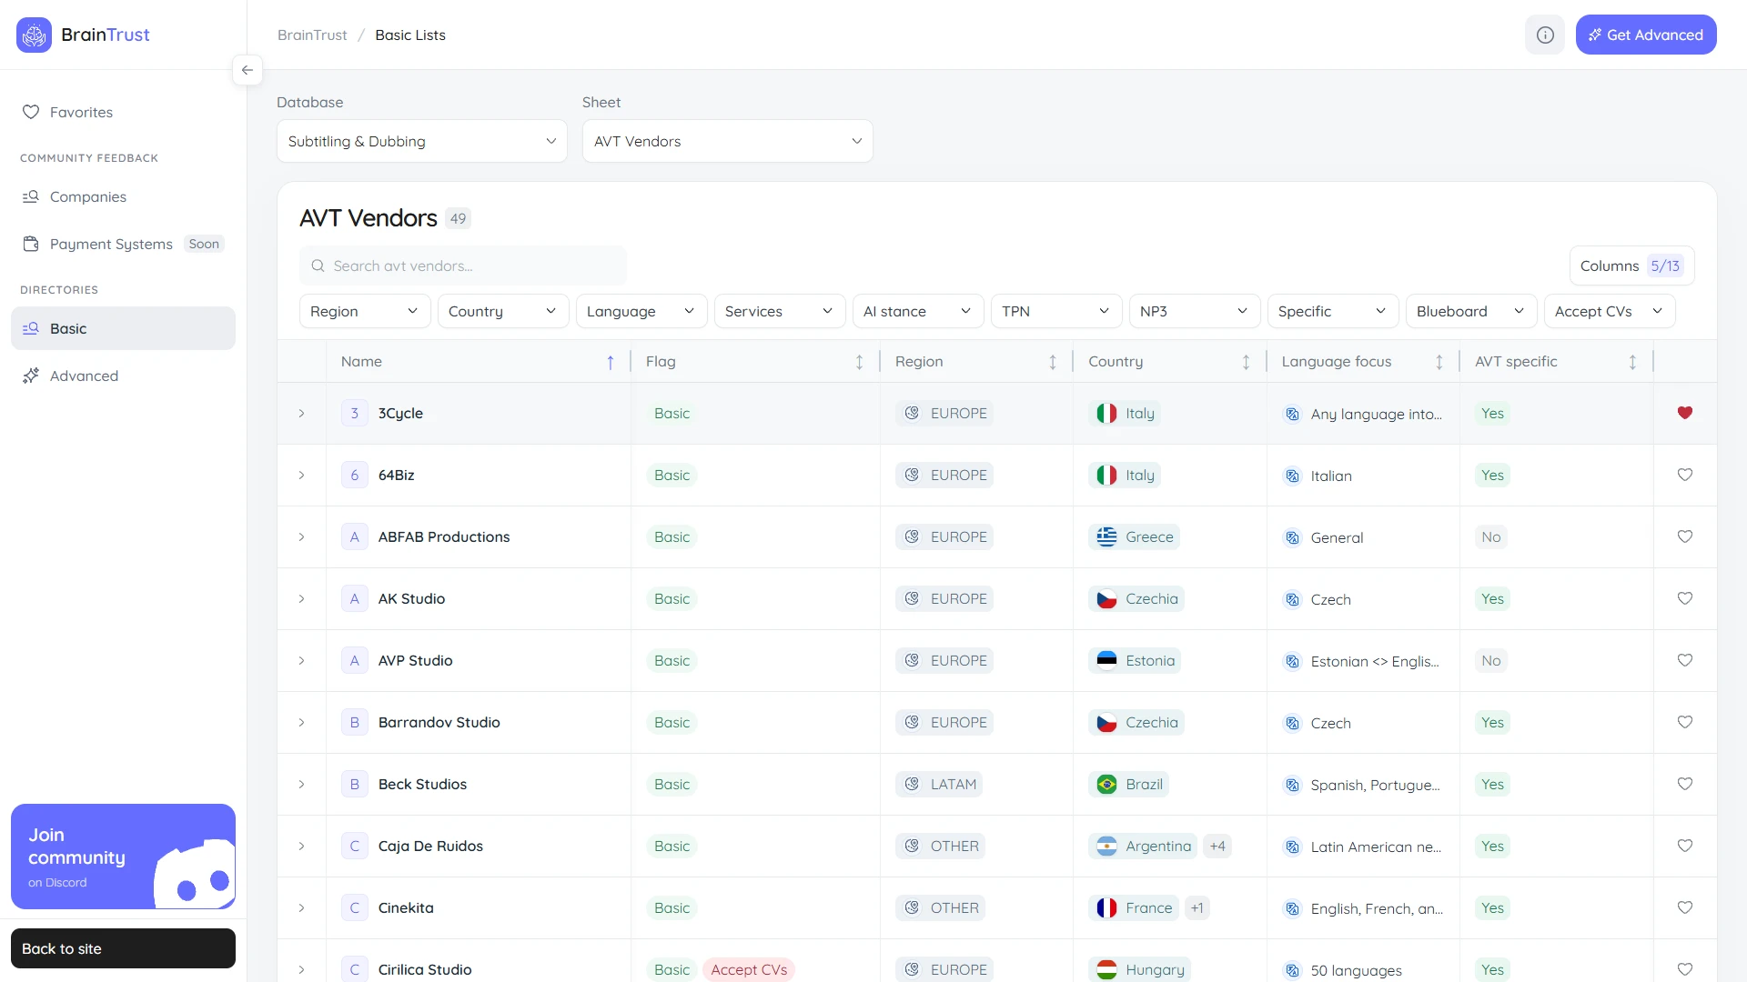Favorite ABFAB Productions with the heart
This screenshot has width=1747, height=982.
[1685, 536]
